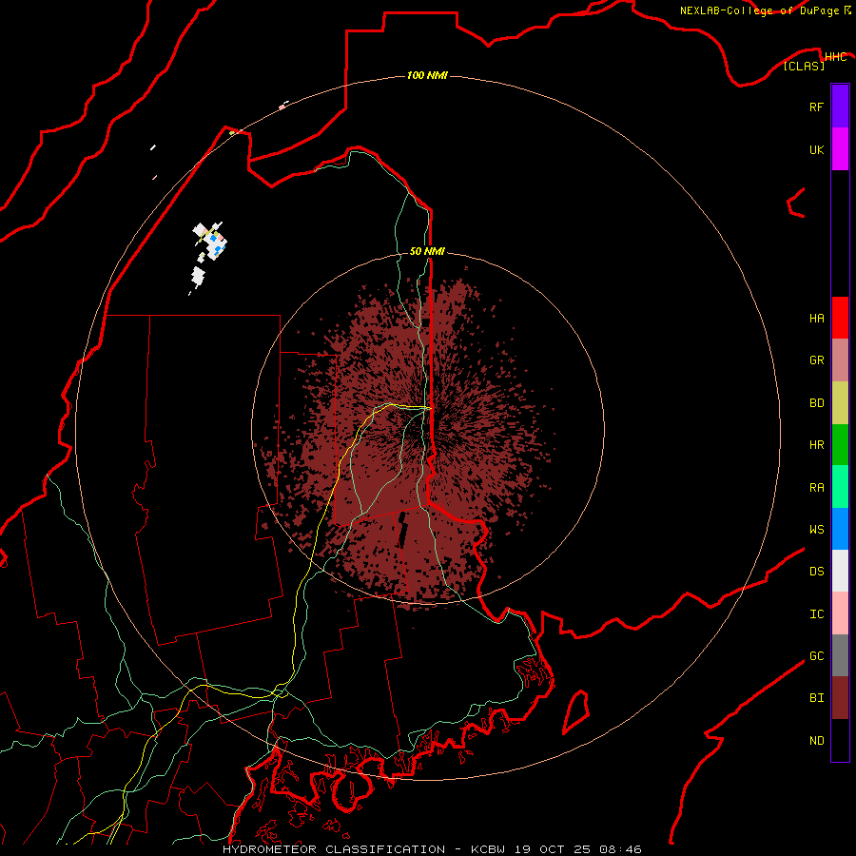Click the BI legend label

pos(816,698)
